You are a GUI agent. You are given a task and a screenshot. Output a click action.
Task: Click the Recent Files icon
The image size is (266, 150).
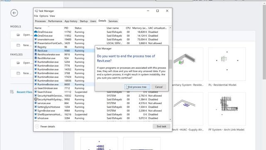pyautogui.click(x=12, y=92)
